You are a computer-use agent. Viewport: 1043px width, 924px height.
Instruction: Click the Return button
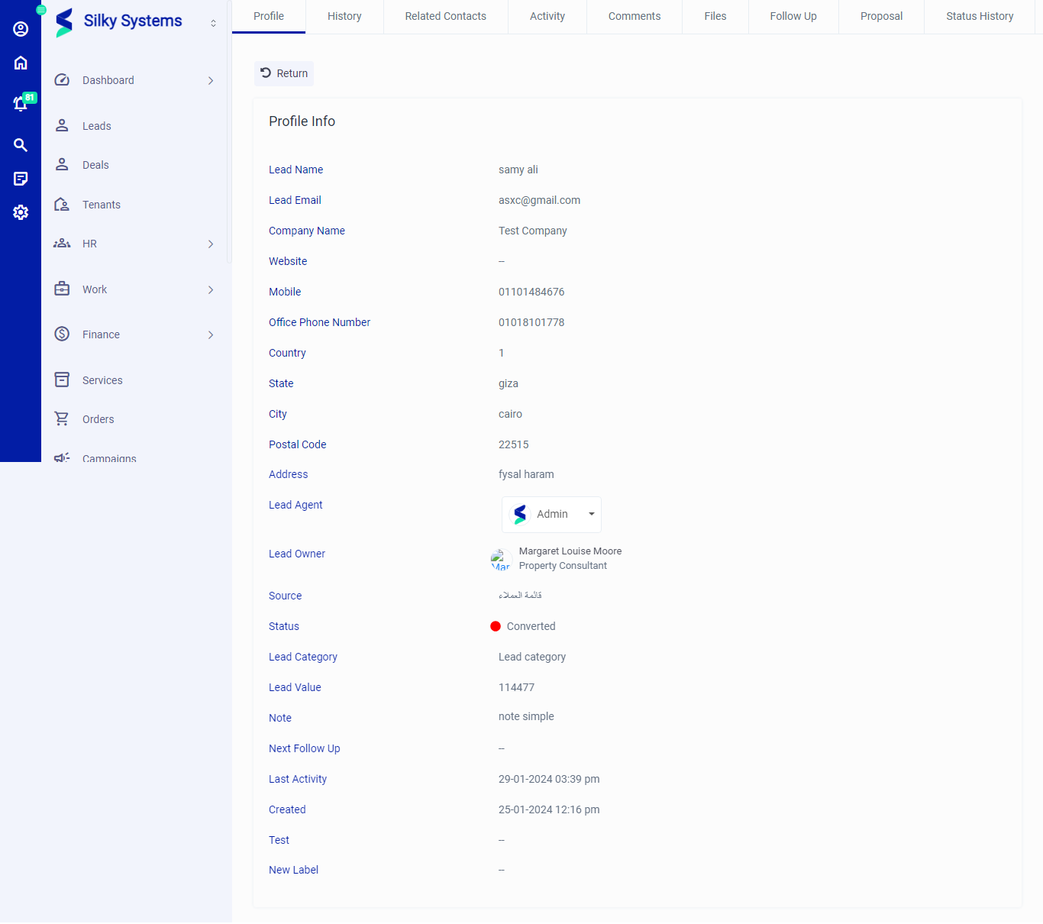284,73
